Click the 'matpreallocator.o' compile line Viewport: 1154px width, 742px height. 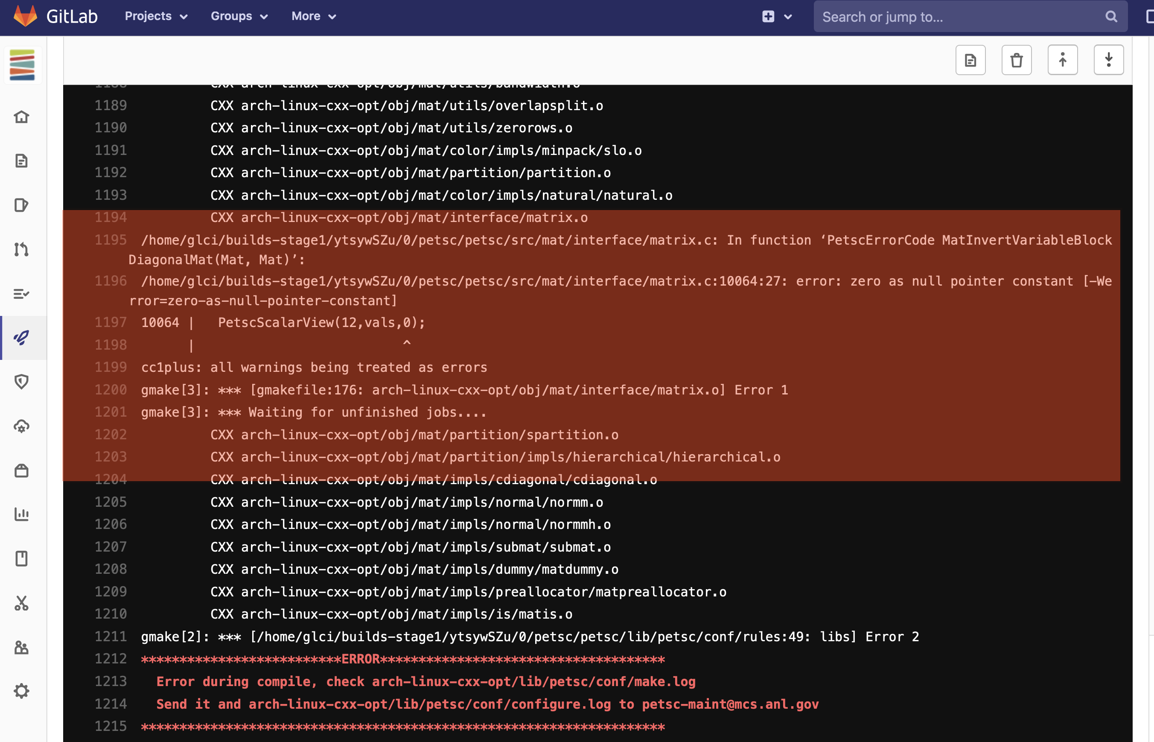[468, 592]
